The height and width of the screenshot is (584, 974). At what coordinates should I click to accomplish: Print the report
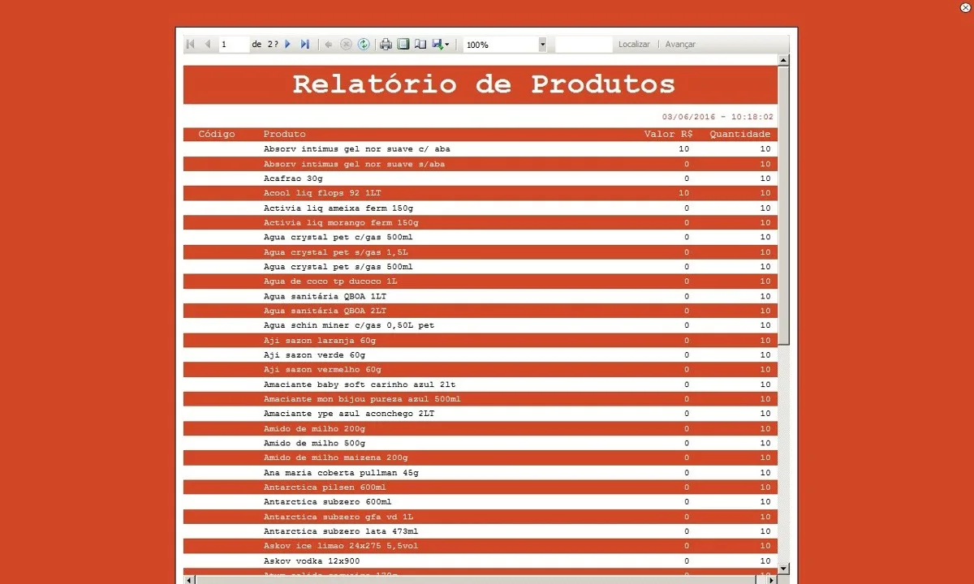click(386, 45)
